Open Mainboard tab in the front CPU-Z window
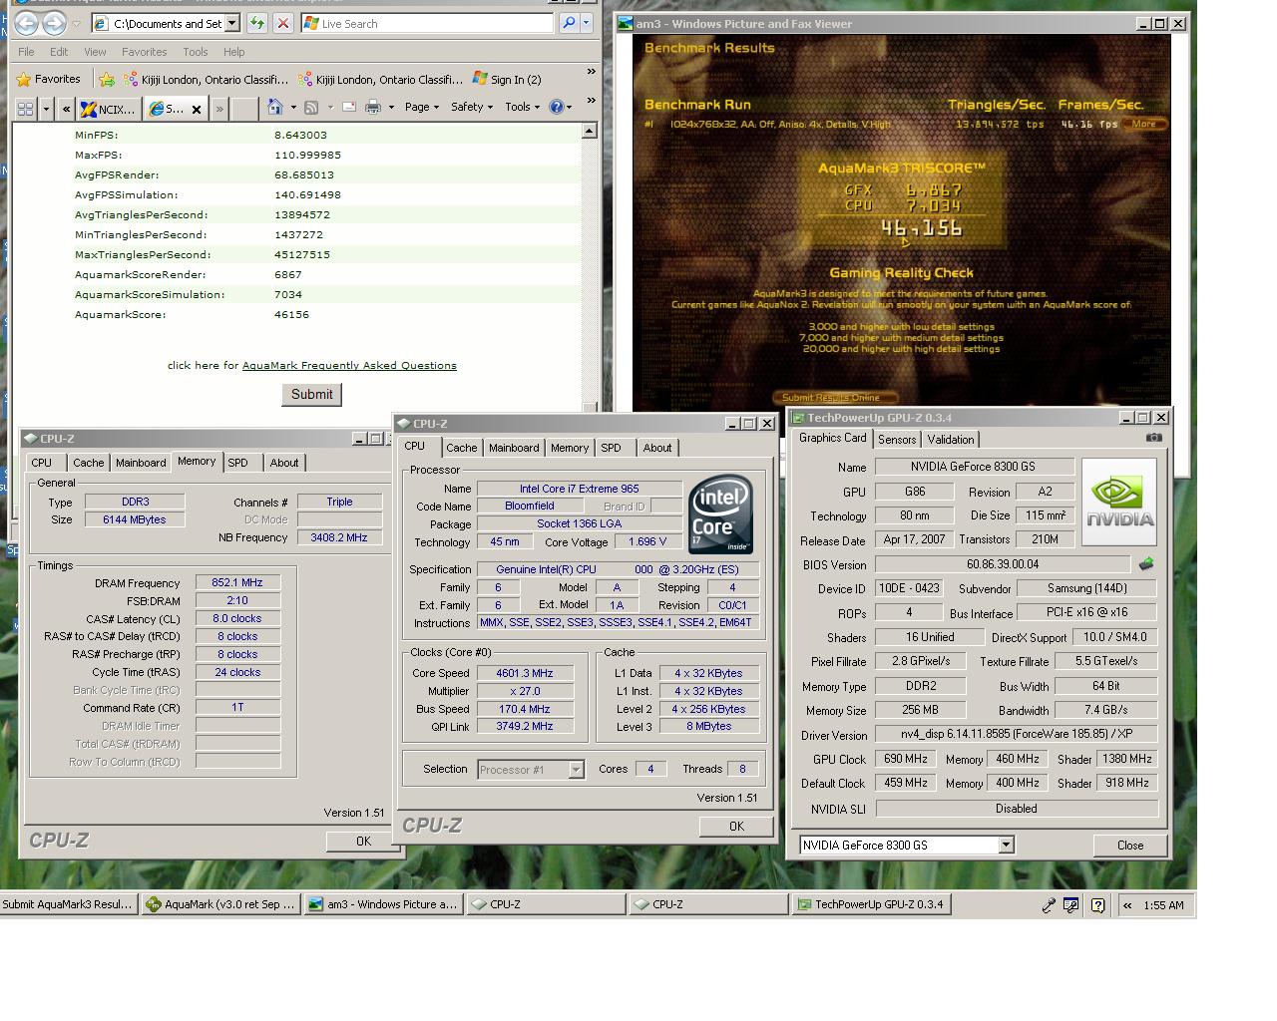The image size is (1277, 1021). tap(513, 448)
